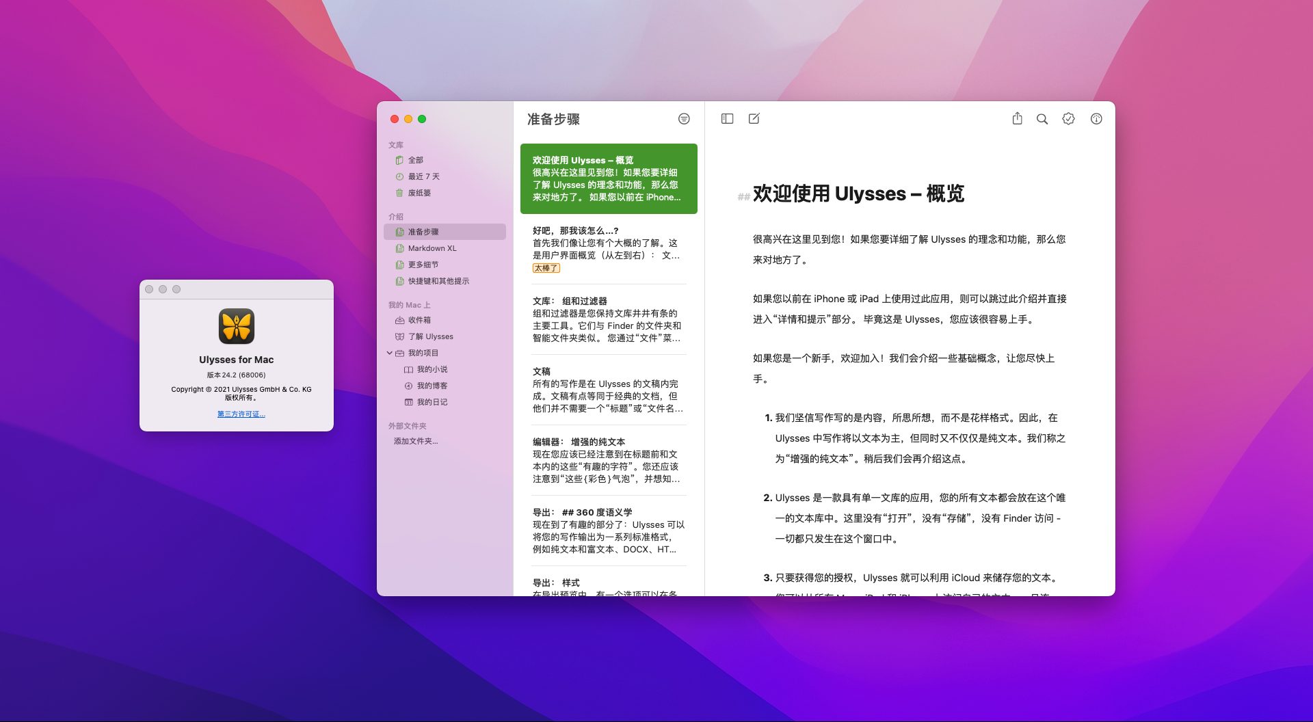Select the 太棒了 keyword tag
The height and width of the screenshot is (722, 1313).
click(548, 267)
